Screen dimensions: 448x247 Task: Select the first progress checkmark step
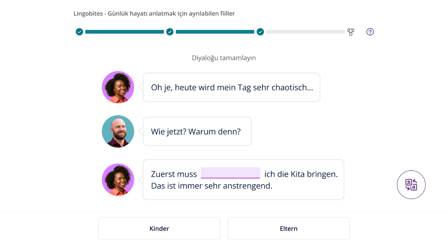click(79, 32)
